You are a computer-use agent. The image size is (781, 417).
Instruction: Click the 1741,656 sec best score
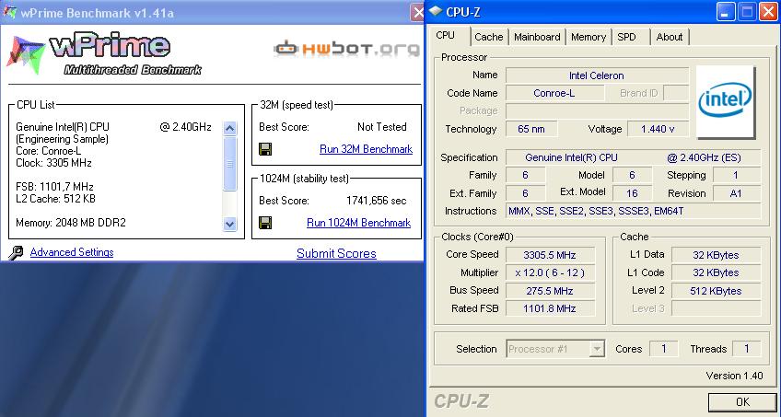point(376,201)
